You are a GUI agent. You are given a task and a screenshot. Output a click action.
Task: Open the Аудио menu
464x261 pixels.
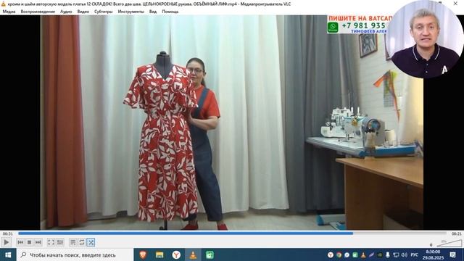(x=66, y=12)
